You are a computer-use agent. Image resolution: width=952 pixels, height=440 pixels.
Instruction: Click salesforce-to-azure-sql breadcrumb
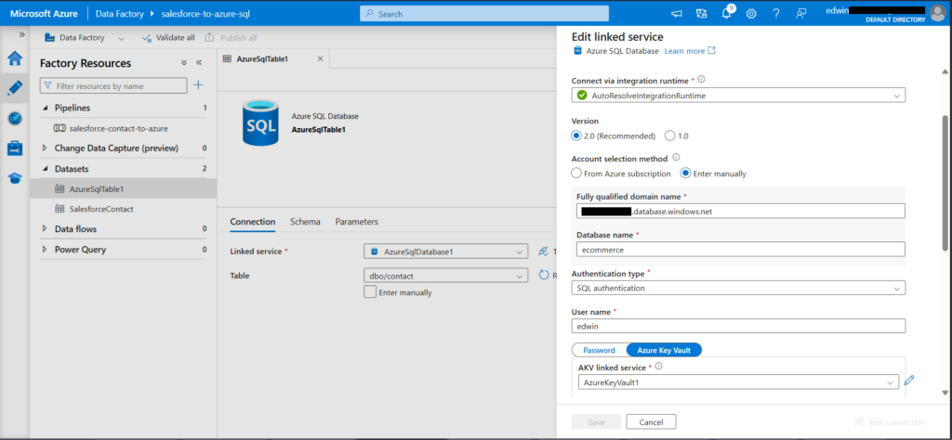[x=205, y=13]
